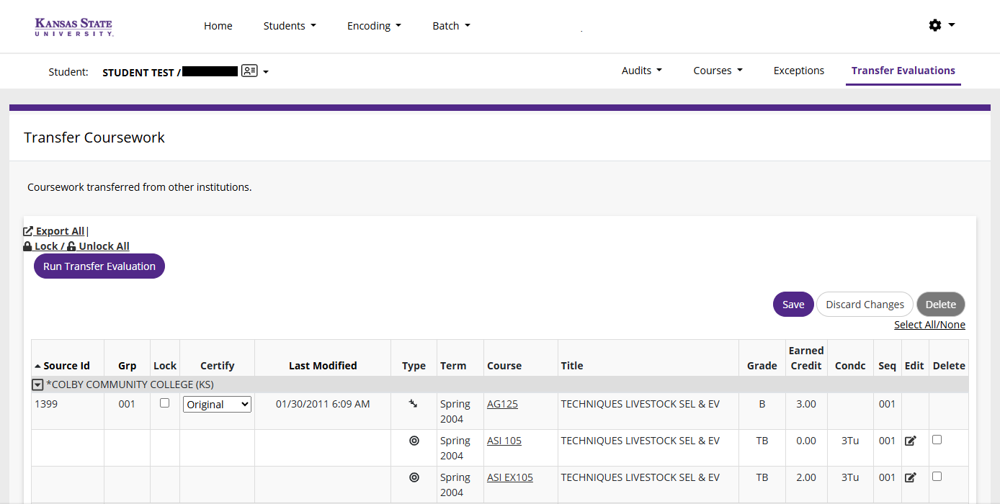The height and width of the screenshot is (504, 1000).
Task: Open the settings gear menu
Action: tap(942, 25)
